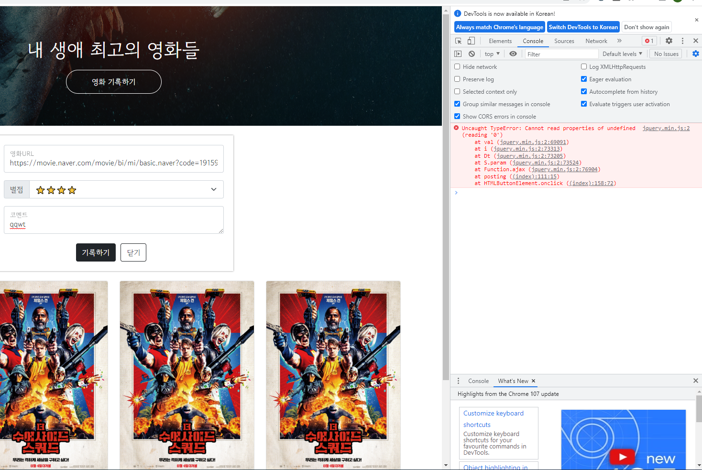This screenshot has width=702, height=470.
Task: Click the third movie poster card
Action: [333, 375]
